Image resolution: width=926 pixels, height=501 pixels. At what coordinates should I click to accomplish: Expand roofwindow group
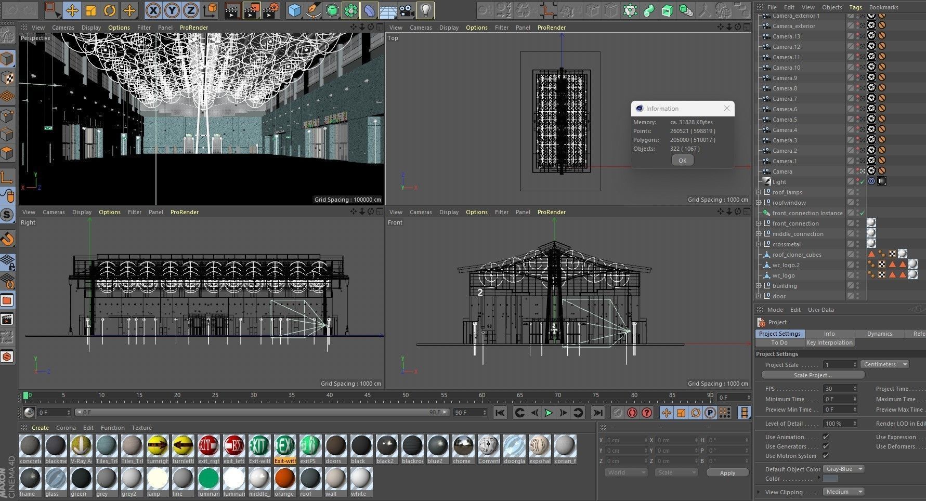759,203
